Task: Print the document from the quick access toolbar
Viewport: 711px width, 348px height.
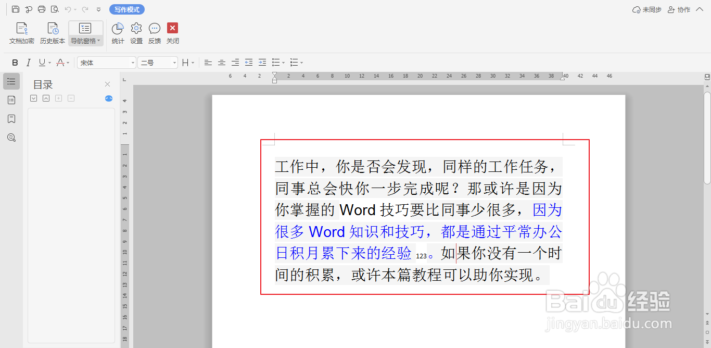Action: (41, 9)
